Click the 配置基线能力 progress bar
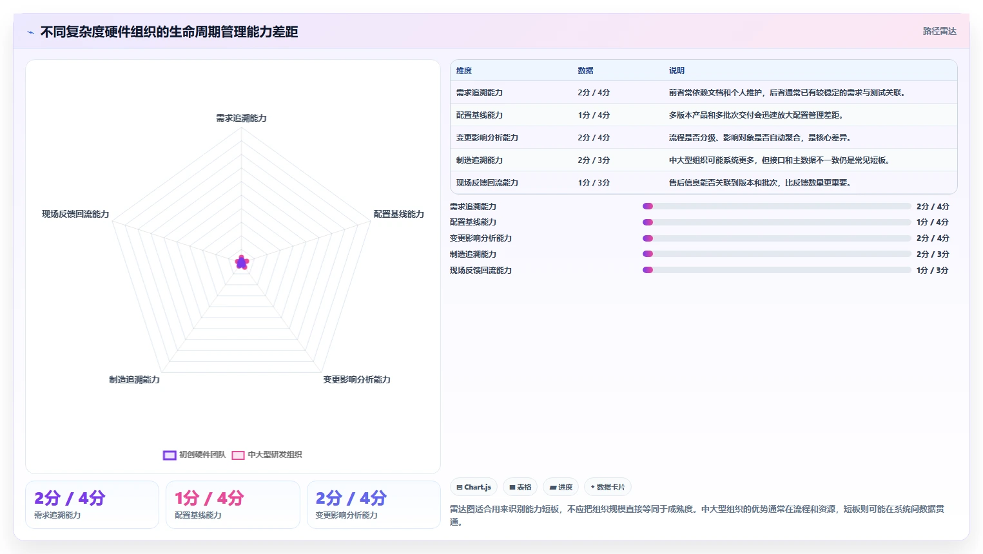 777,222
